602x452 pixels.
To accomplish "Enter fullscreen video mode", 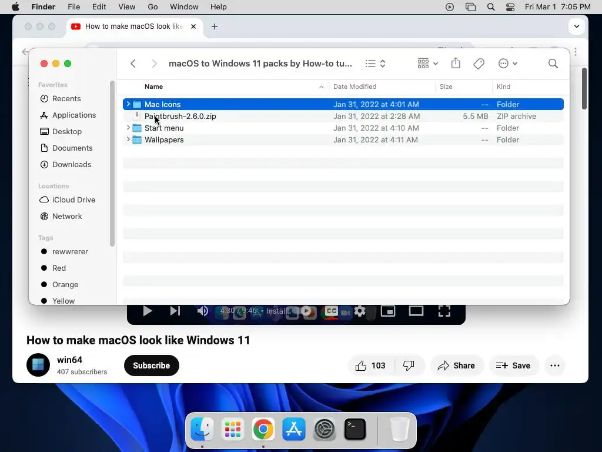I will pos(444,311).
